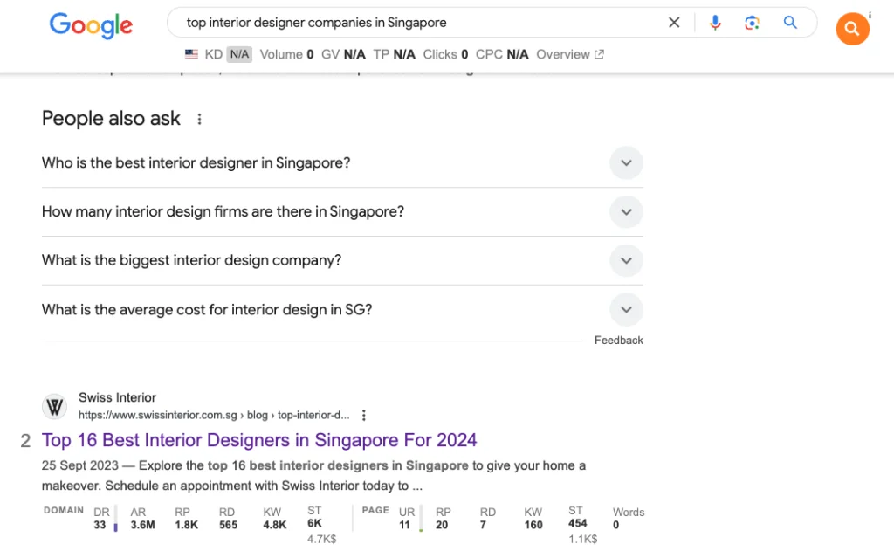The height and width of the screenshot is (558, 894).
Task: Click the Google logo
Action: [91, 24]
